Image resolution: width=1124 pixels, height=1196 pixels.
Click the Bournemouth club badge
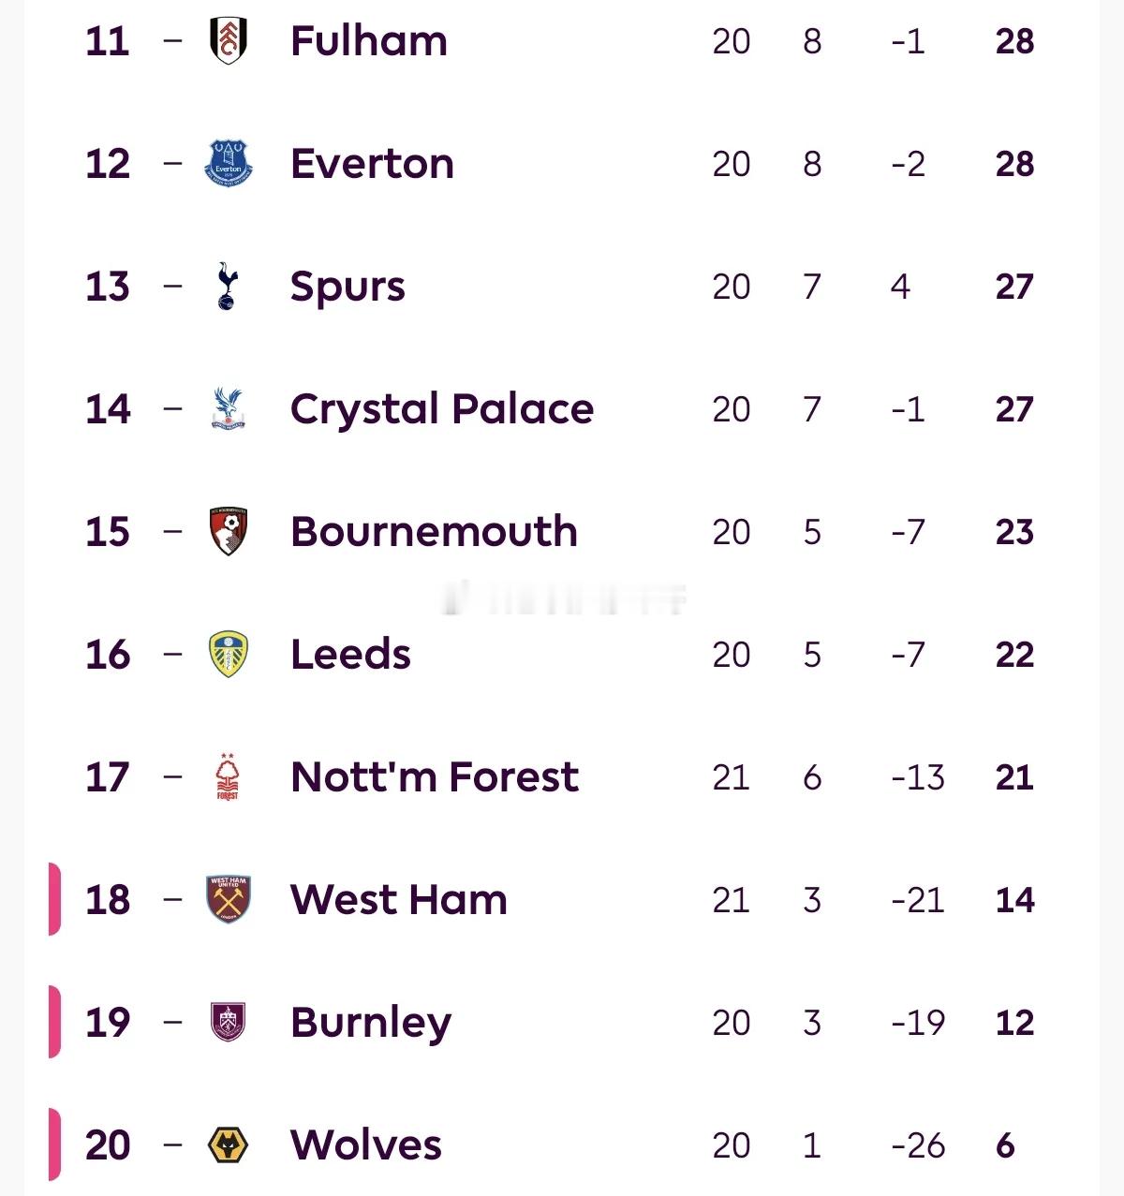click(x=228, y=532)
